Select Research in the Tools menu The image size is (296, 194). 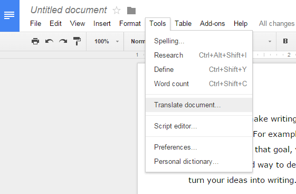click(x=199, y=55)
